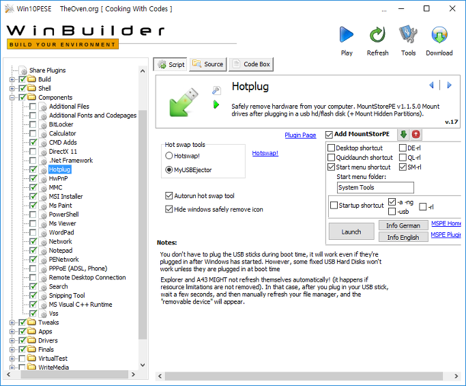
Task: Expand the Finals tree node
Action: click(12, 349)
